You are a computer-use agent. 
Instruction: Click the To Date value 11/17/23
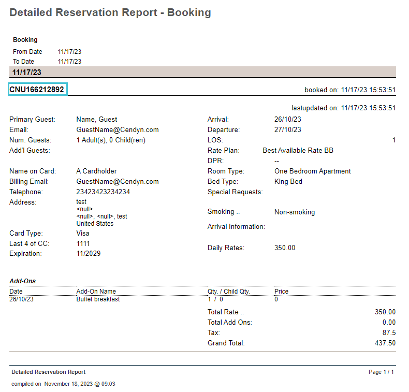point(70,62)
